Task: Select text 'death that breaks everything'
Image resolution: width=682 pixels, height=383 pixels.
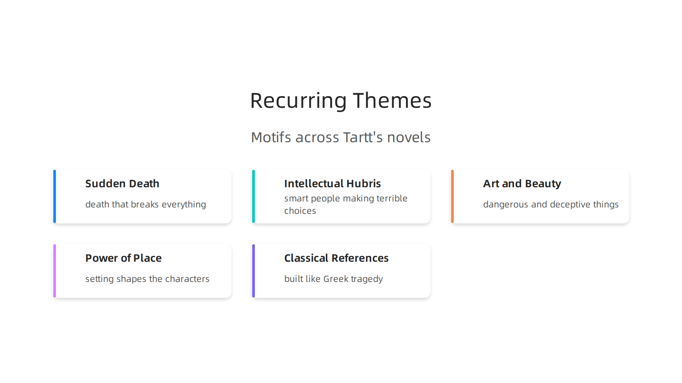Action: [146, 204]
